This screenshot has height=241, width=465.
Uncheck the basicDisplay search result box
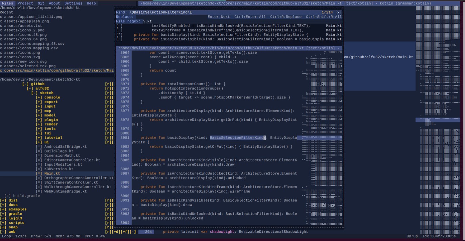coord(119,35)
